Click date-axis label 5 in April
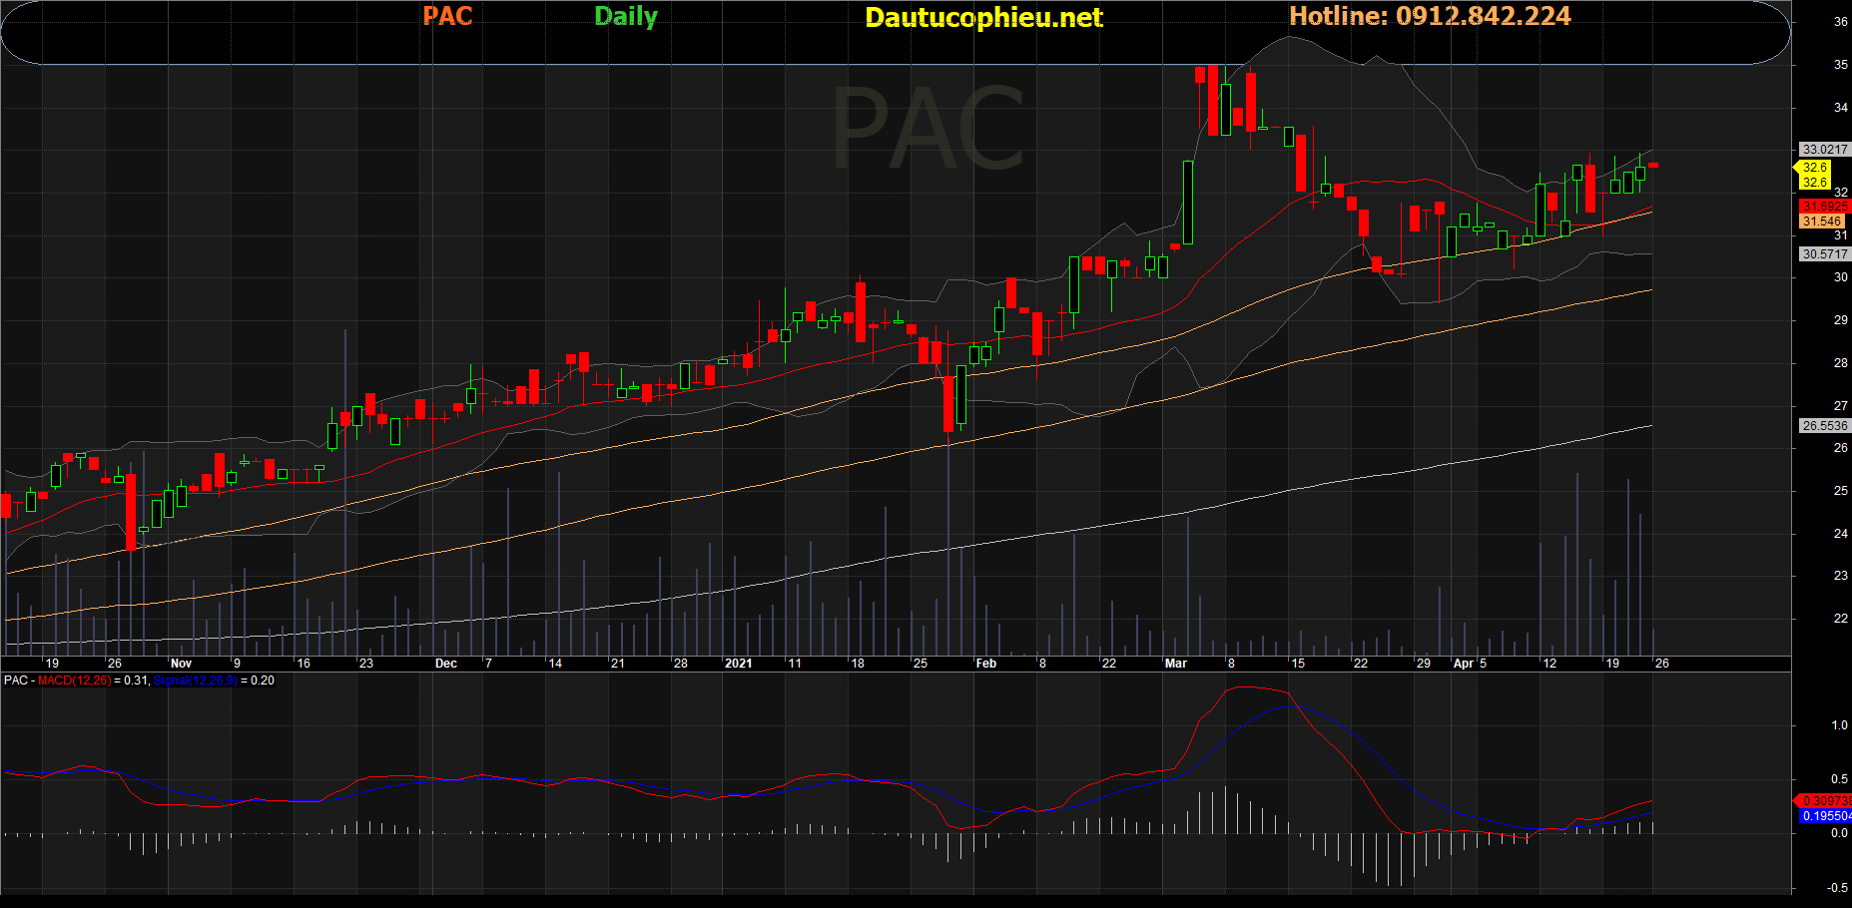Screen dimensions: 1852x908 click(x=1484, y=664)
